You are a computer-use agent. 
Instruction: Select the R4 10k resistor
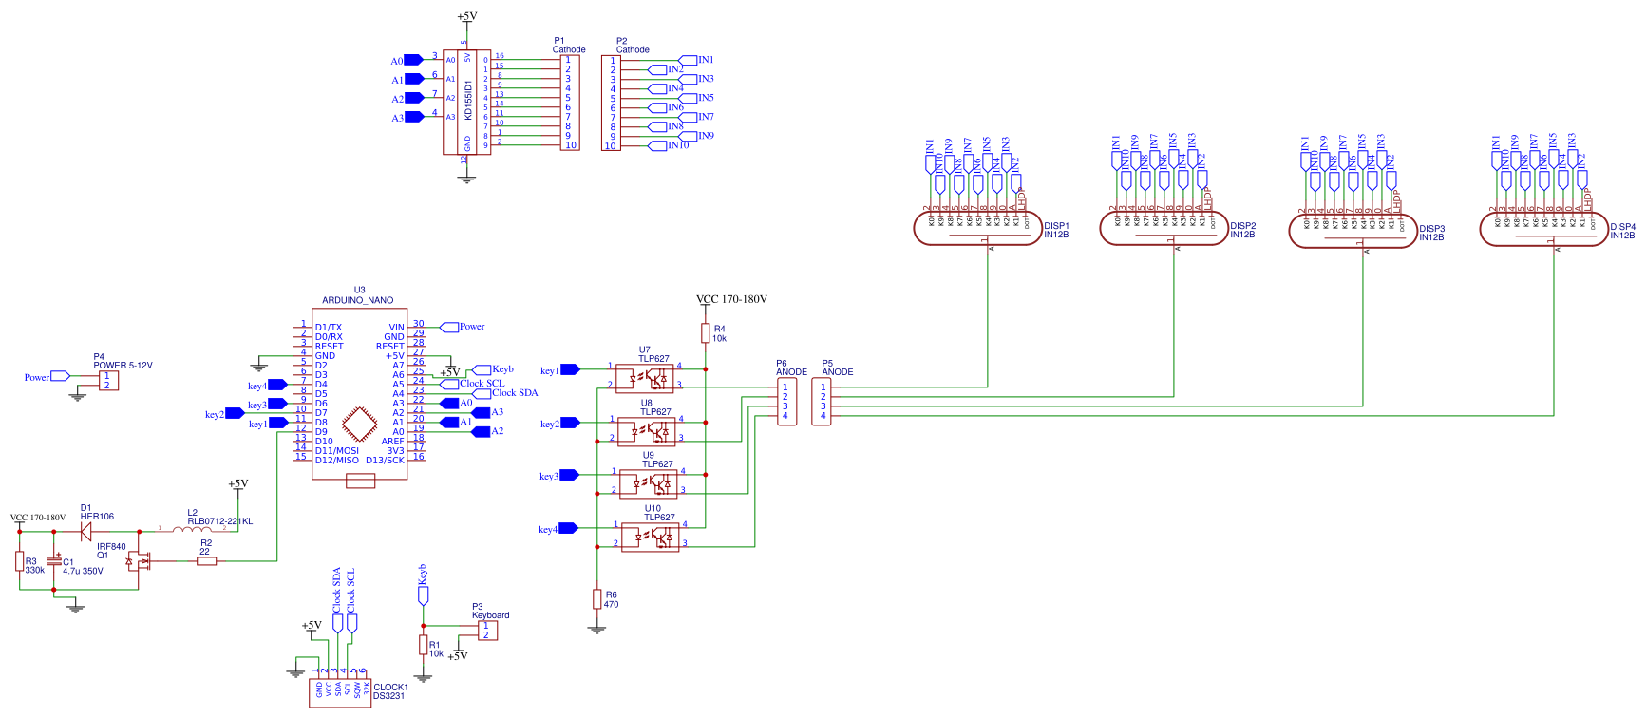pos(706,333)
